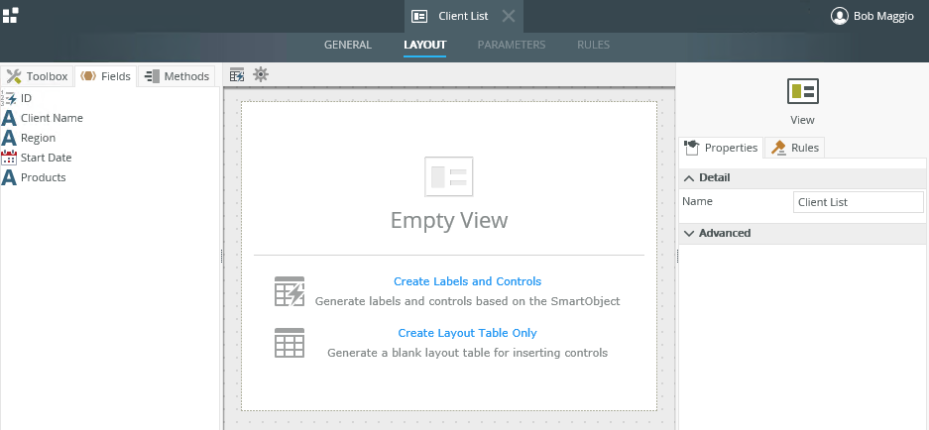Click the user avatar icon beside Bob Maggio
This screenshot has width=929, height=430.
click(840, 16)
